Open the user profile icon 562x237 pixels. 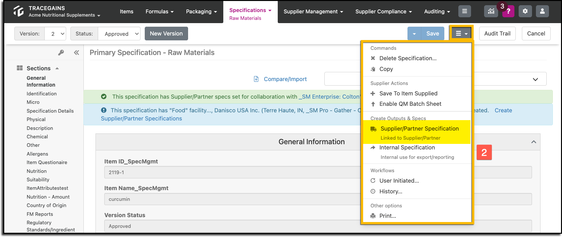coord(542,11)
